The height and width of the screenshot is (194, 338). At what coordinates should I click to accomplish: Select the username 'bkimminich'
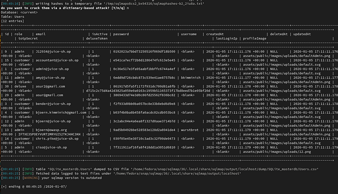pyautogui.click(x=191, y=78)
